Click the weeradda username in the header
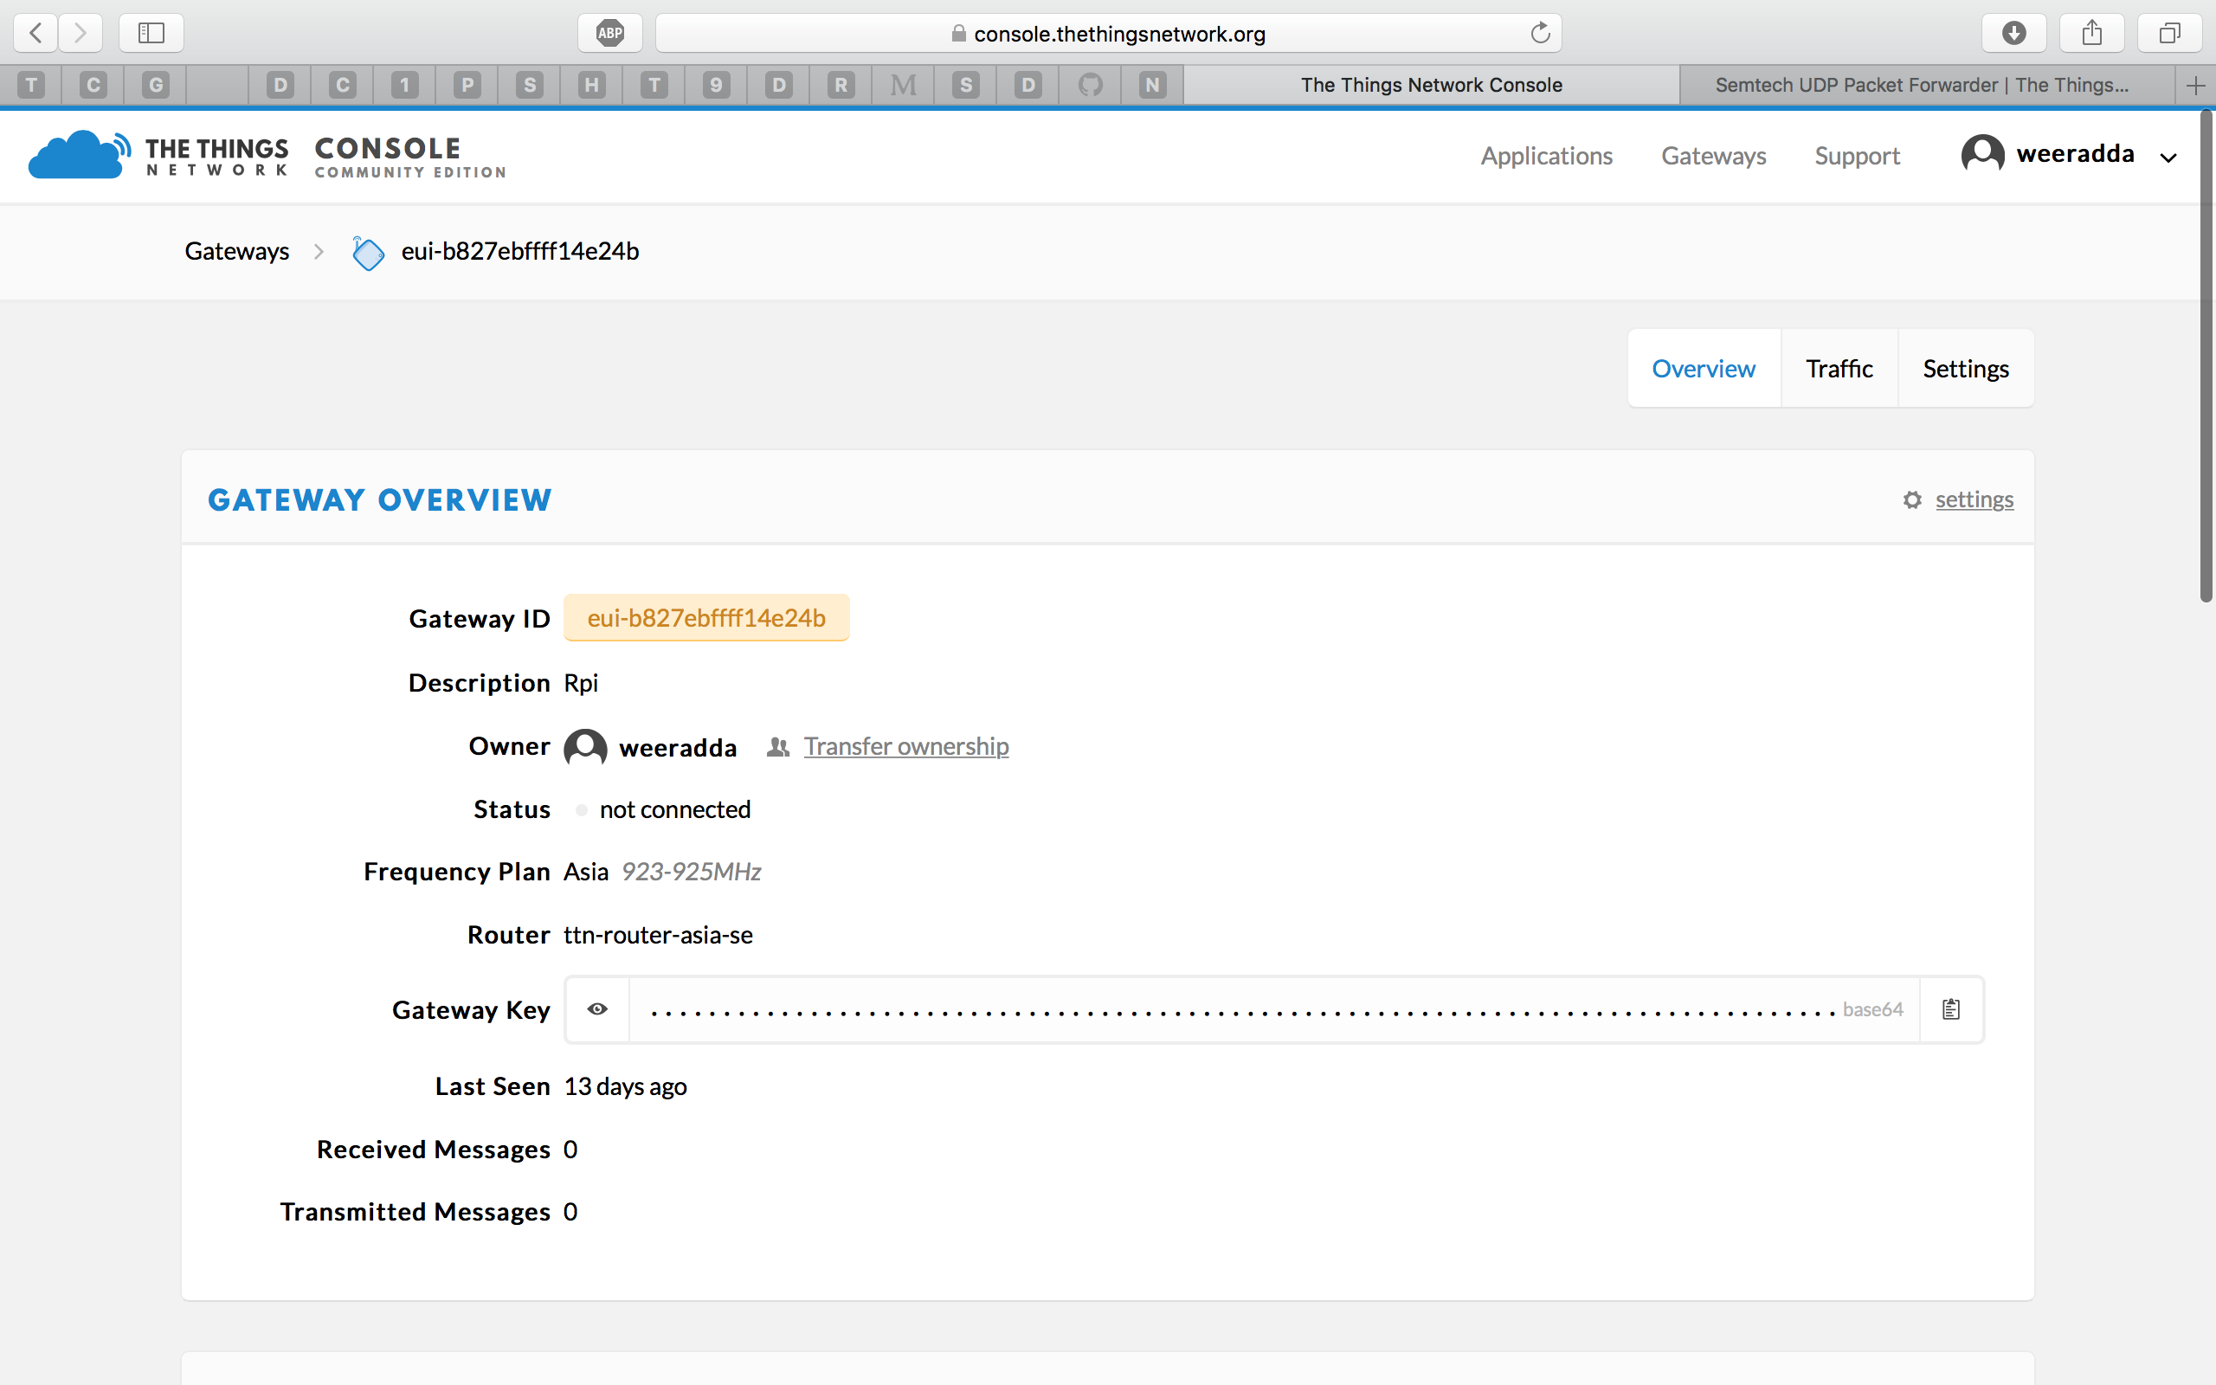Screen dimensions: 2216x1385 click(x=2075, y=154)
